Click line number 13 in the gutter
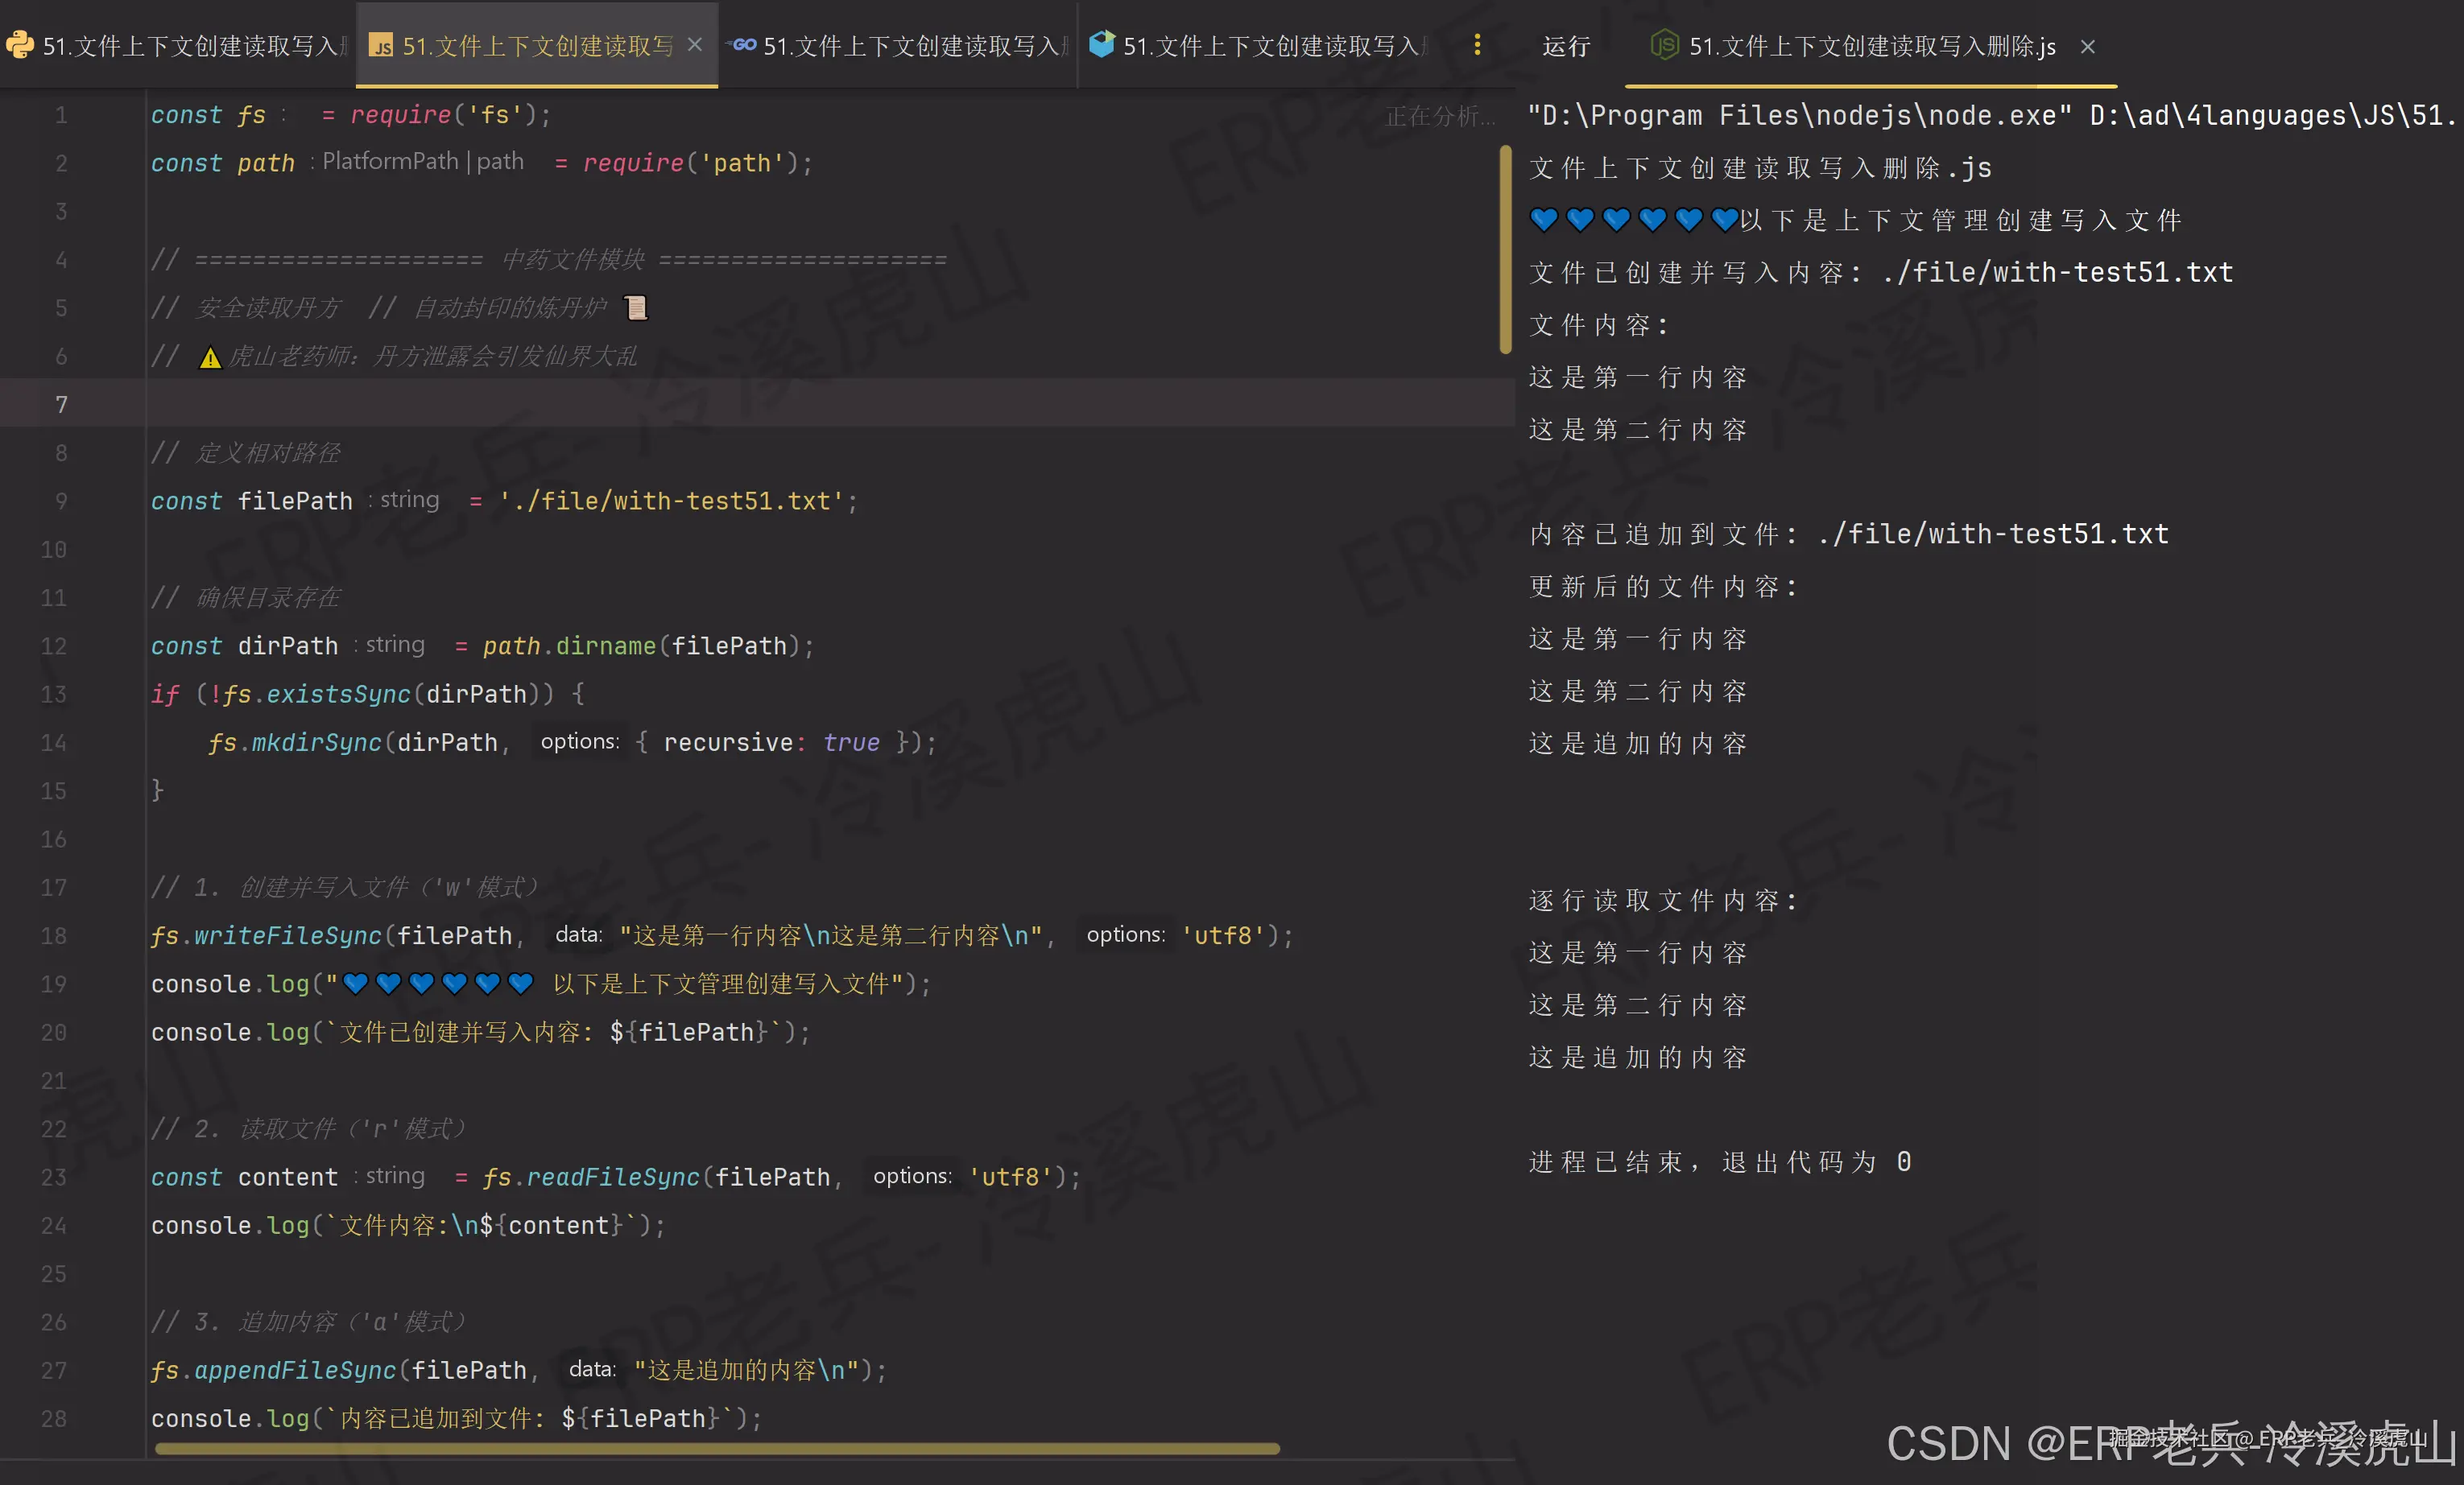Image resolution: width=2464 pixels, height=1485 pixels. (x=54, y=695)
